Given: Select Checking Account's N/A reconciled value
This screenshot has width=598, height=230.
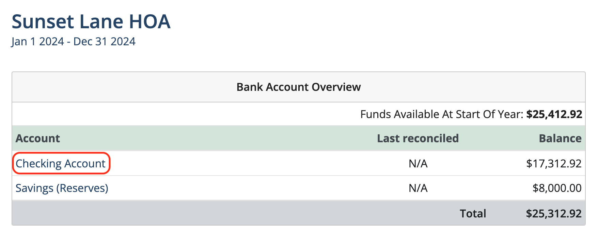Looking at the screenshot, I should click(418, 164).
